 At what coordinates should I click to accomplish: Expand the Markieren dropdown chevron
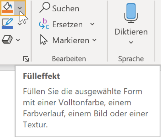click(94, 40)
